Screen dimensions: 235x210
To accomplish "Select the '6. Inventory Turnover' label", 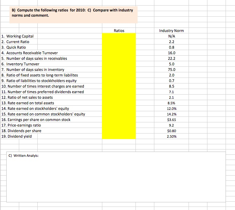I will 20,64.
